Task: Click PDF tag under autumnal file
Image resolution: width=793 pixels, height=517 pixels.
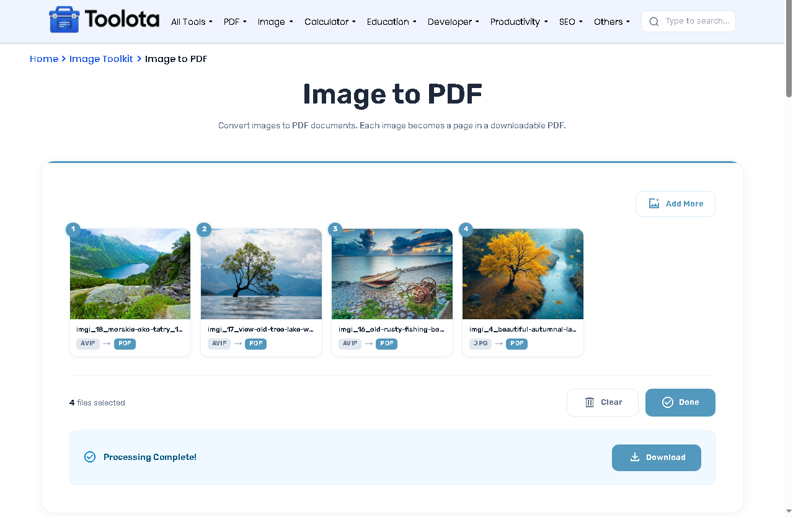Action: coord(516,343)
